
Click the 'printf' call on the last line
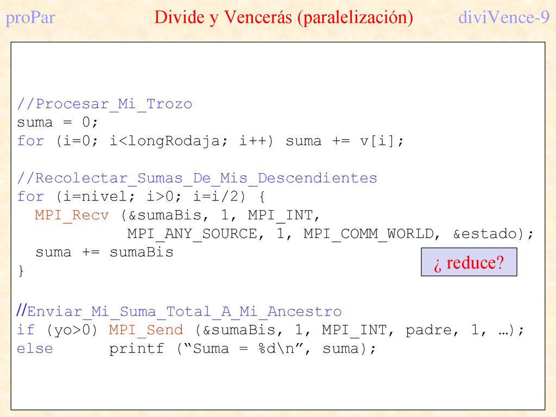(136, 349)
